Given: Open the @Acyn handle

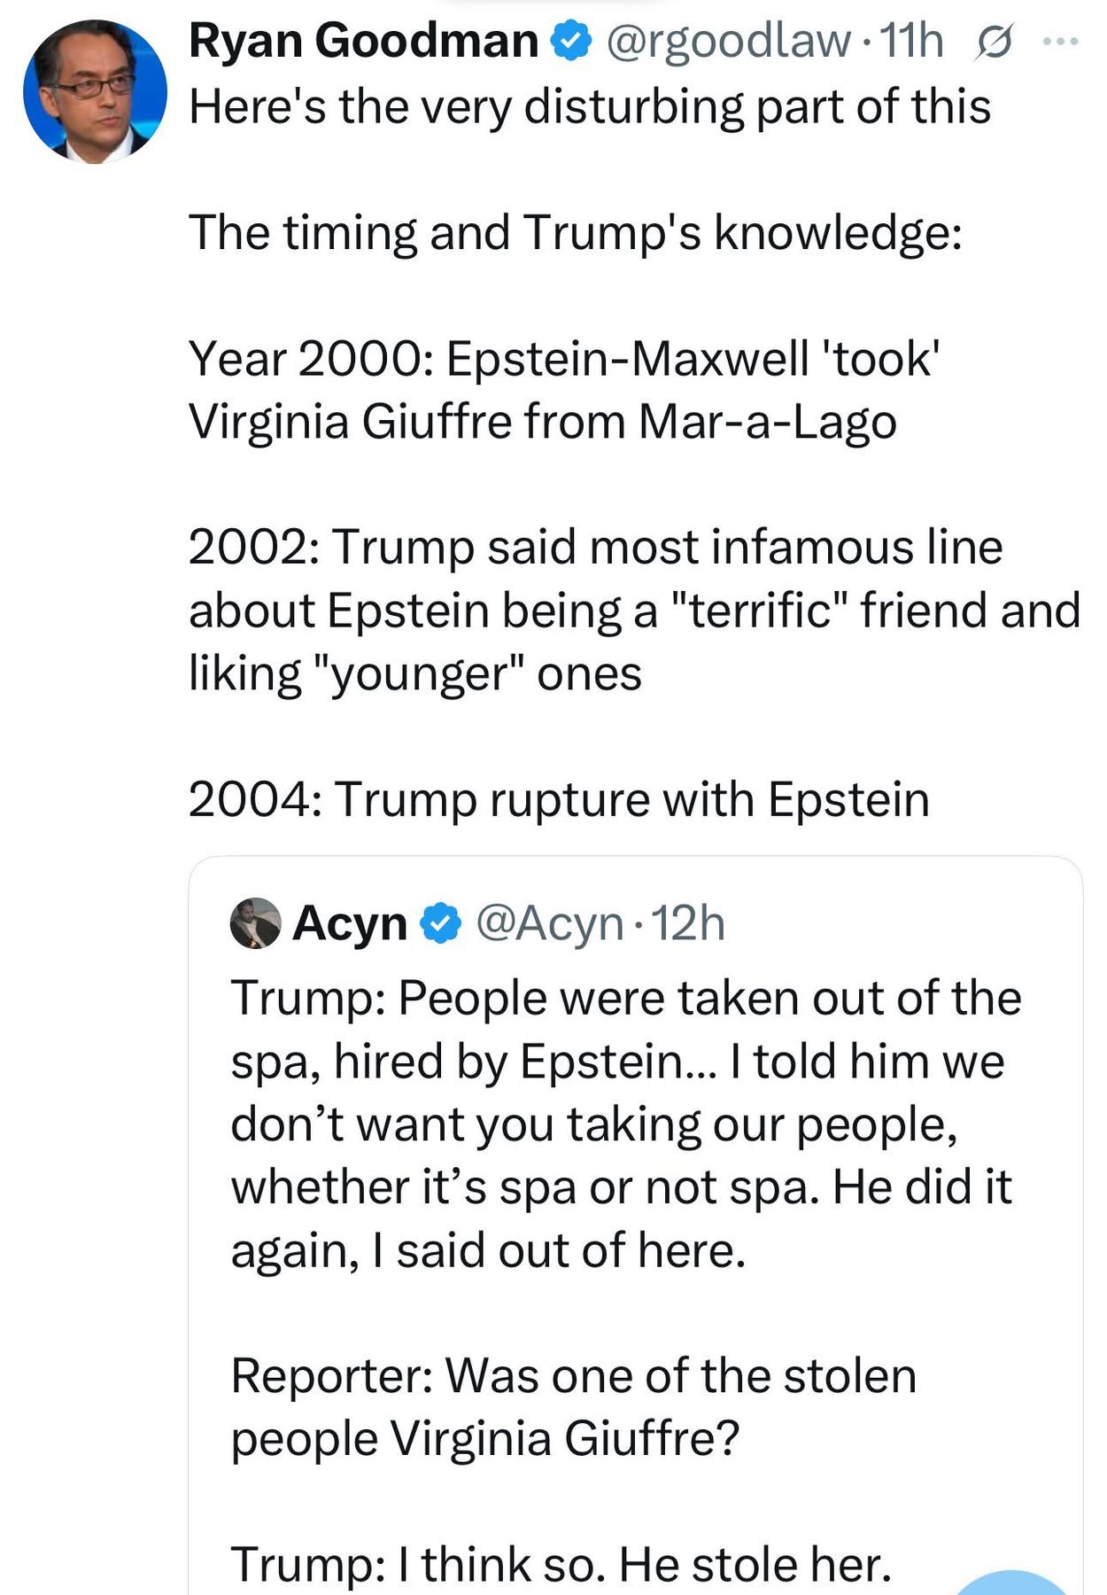Looking at the screenshot, I should coord(550,923).
